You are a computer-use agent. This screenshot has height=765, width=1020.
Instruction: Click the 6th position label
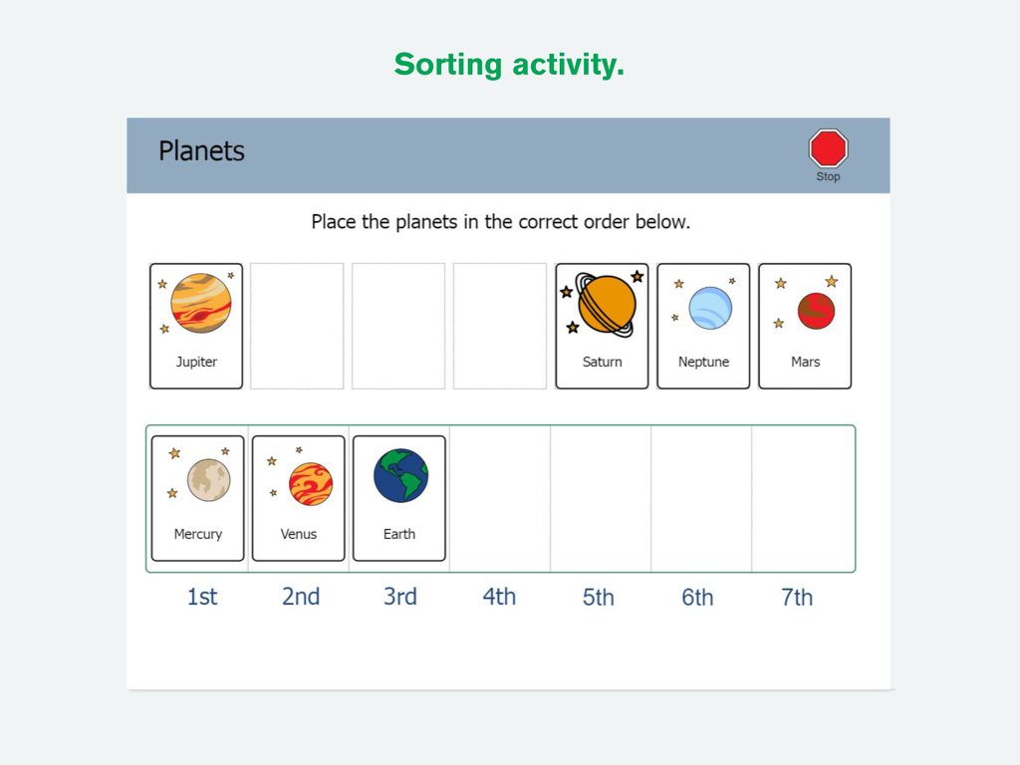point(697,597)
